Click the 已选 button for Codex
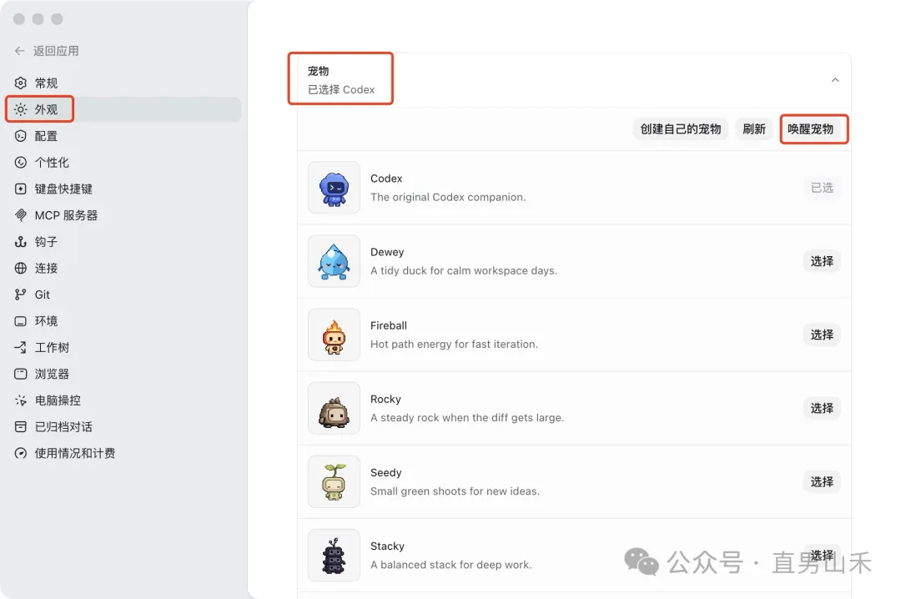 [x=822, y=188]
